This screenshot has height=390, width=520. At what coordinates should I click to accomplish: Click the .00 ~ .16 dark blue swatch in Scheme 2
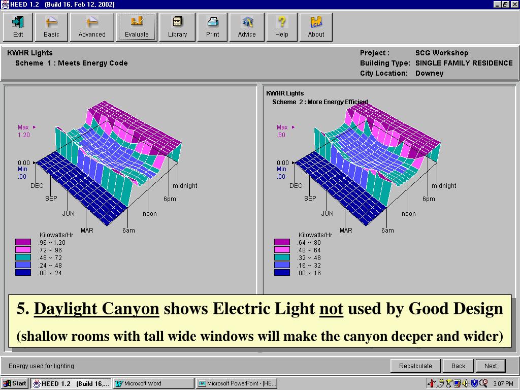282,273
